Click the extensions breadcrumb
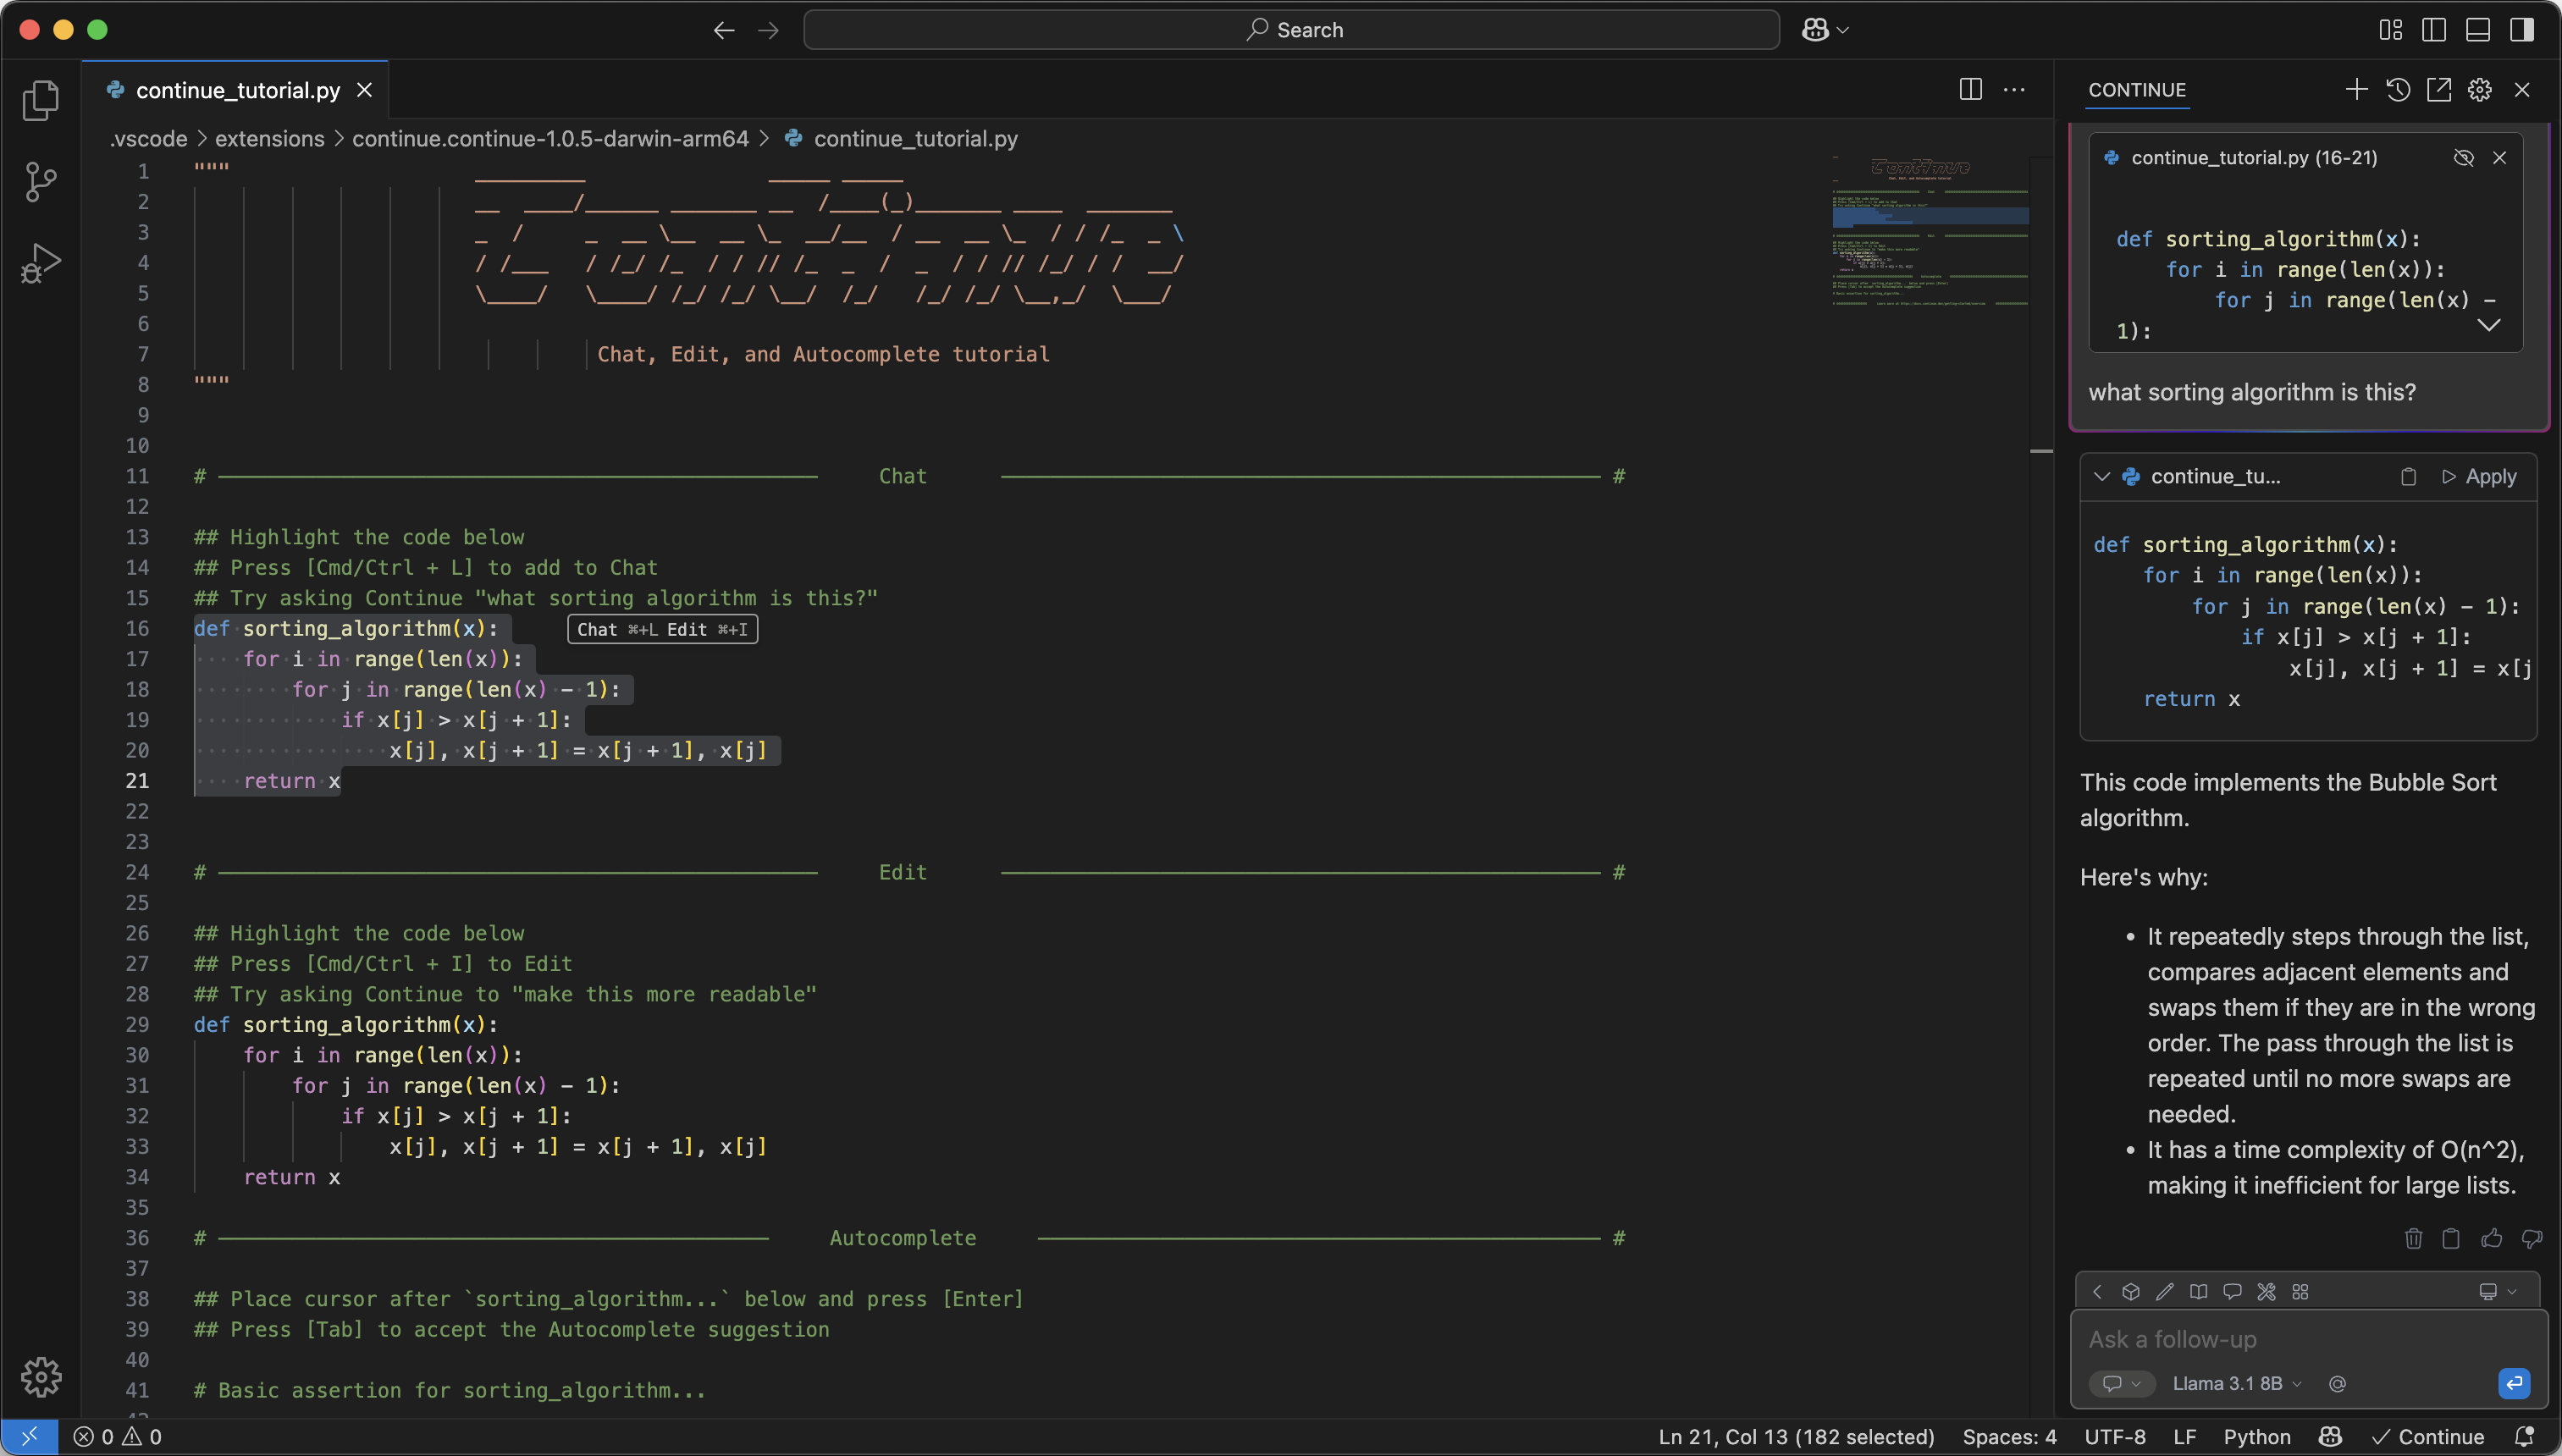The image size is (2562, 1456). point(270,139)
